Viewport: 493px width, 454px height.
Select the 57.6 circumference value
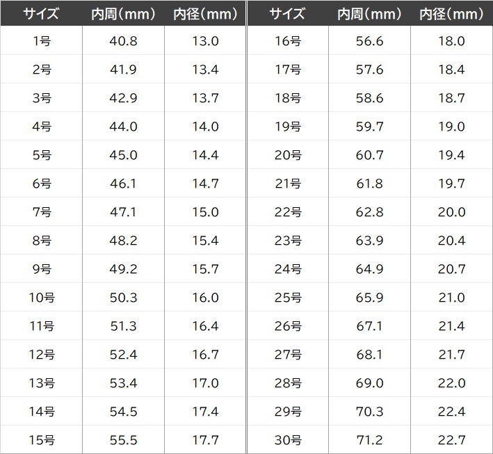click(x=369, y=70)
